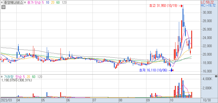
Task: Close the volume panel with the x icon
Action: click(216, 76)
